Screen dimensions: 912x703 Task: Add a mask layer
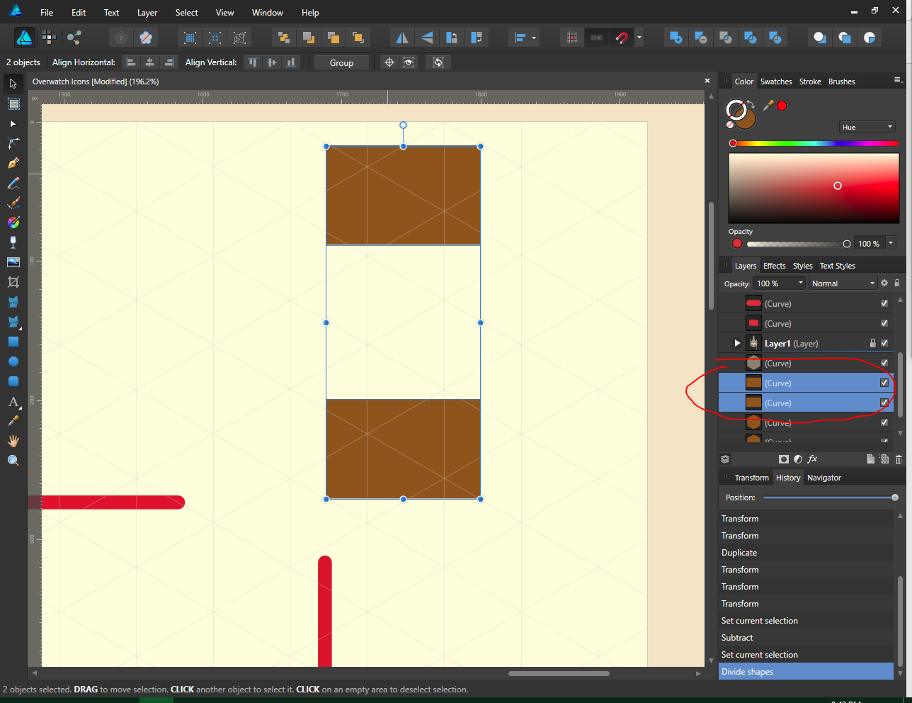pyautogui.click(x=784, y=459)
